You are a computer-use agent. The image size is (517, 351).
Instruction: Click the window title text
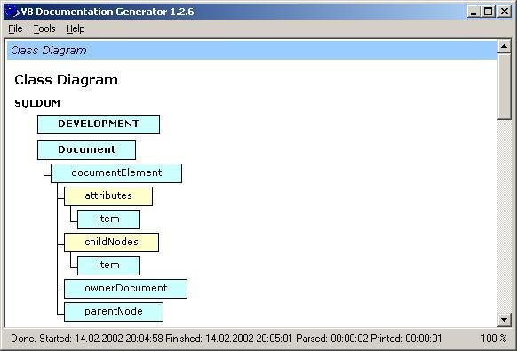pyautogui.click(x=107, y=12)
